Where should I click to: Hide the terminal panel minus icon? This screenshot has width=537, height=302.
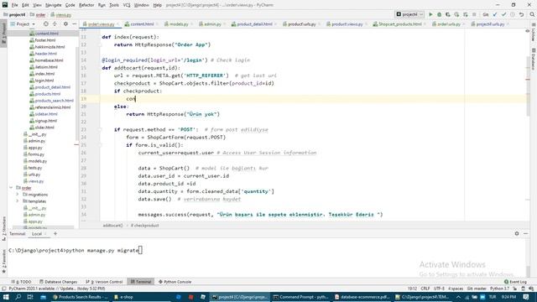point(526,233)
